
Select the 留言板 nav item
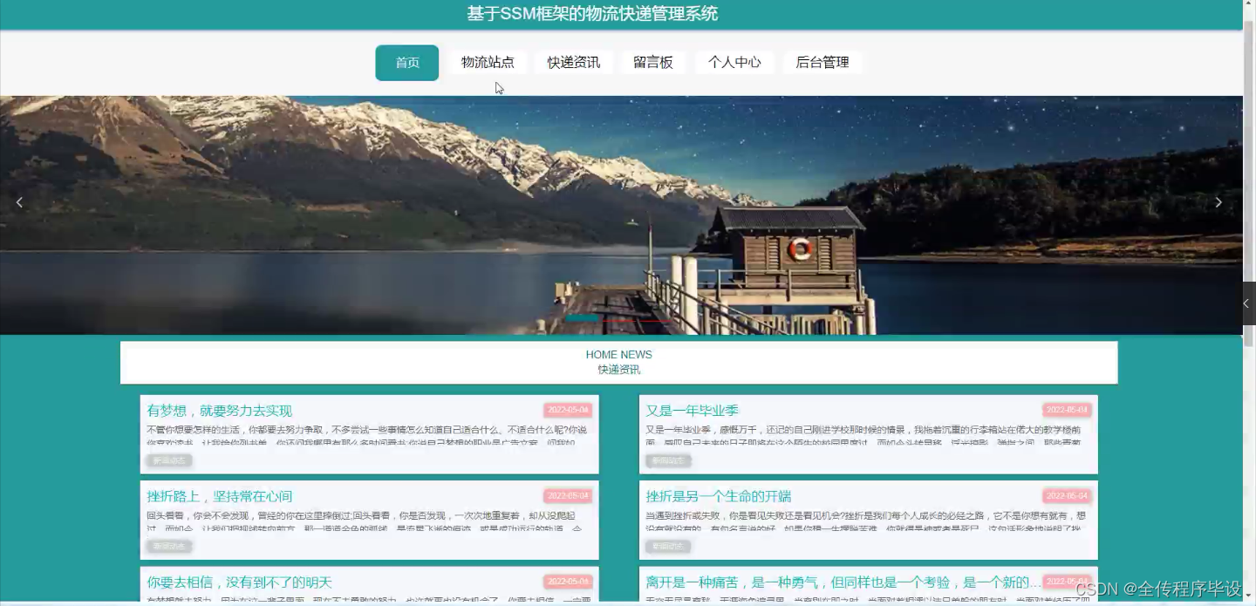click(x=653, y=63)
